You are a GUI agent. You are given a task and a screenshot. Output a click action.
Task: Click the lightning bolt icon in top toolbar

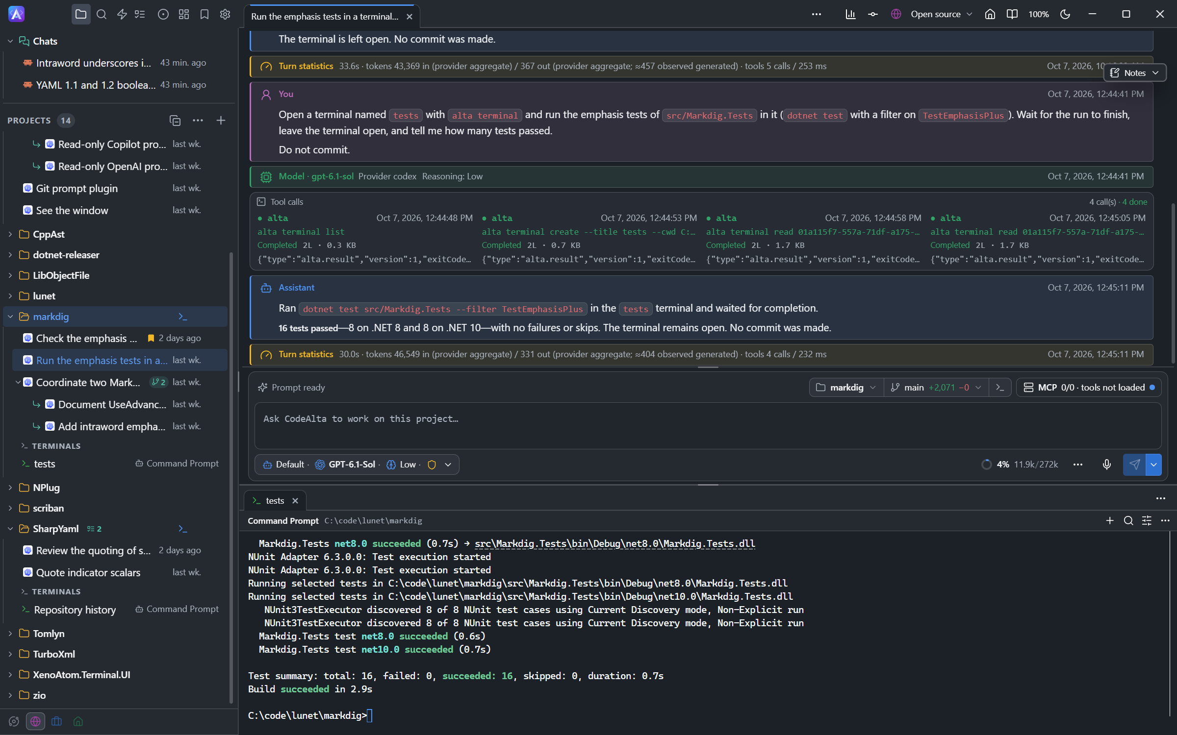[x=122, y=15]
